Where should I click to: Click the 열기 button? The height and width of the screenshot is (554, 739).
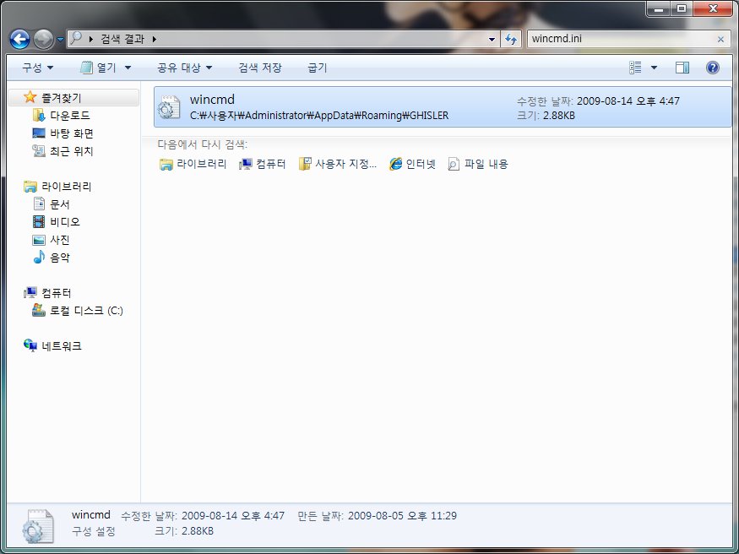tap(98, 68)
